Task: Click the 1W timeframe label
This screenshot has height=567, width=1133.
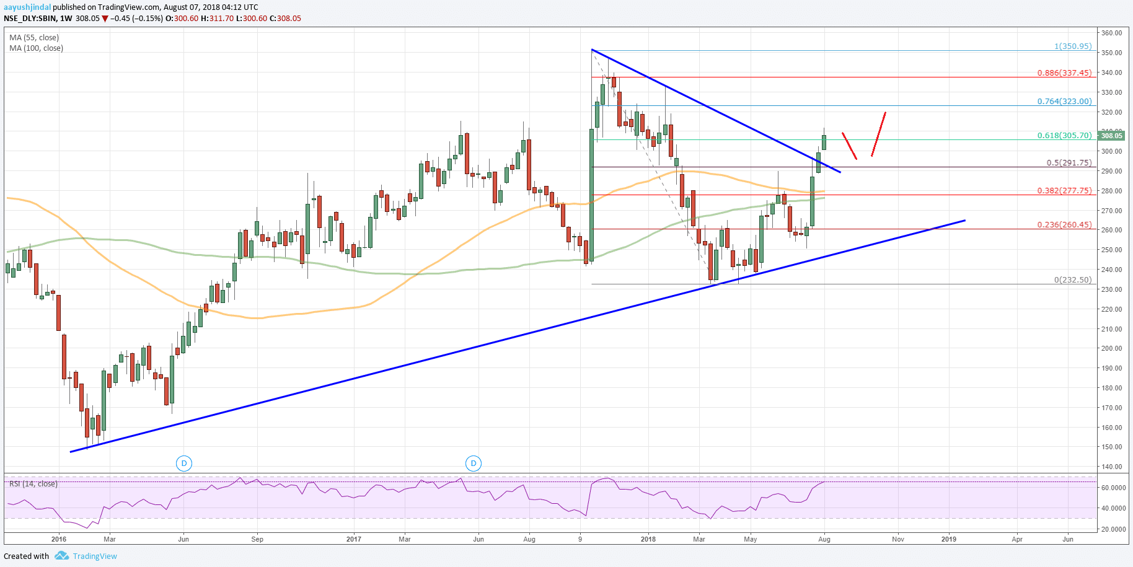Action: 66,18
